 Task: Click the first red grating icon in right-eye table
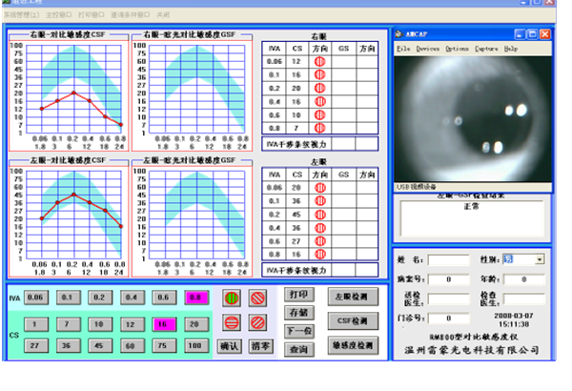(320, 62)
